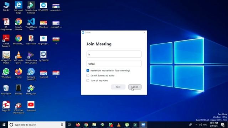
Task: Select WhatsApp desktop shortcut
Action: click(6, 73)
